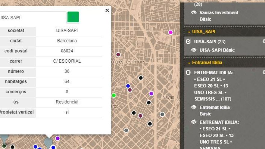Toggle visibility eye for UISA-SAPI Bàsic
This screenshot has height=149, width=265.
194,50
